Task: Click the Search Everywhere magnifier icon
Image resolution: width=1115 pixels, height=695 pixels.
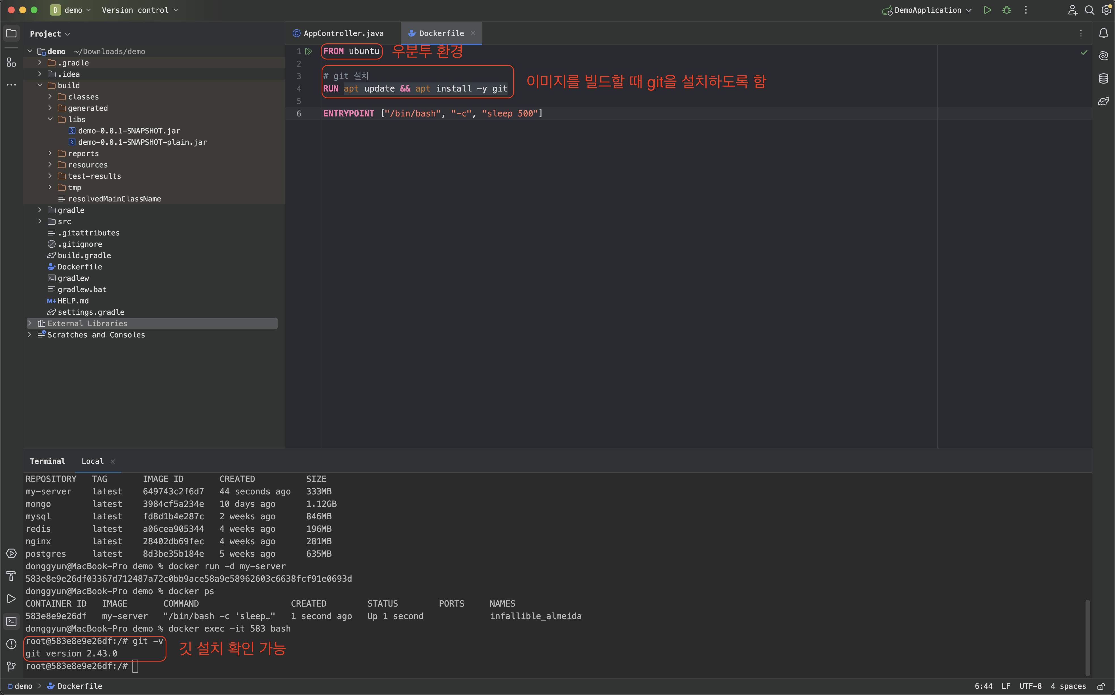Action: pyautogui.click(x=1089, y=10)
